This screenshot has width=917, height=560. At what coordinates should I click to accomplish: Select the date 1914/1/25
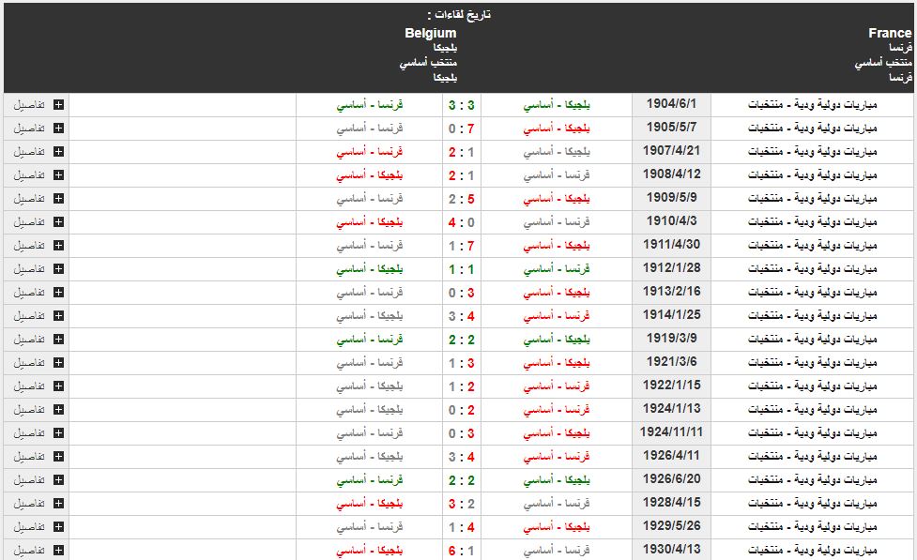click(671, 314)
